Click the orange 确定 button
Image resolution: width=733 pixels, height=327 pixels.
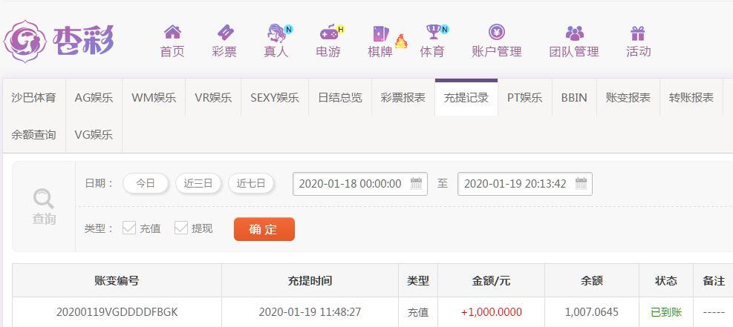[264, 229]
